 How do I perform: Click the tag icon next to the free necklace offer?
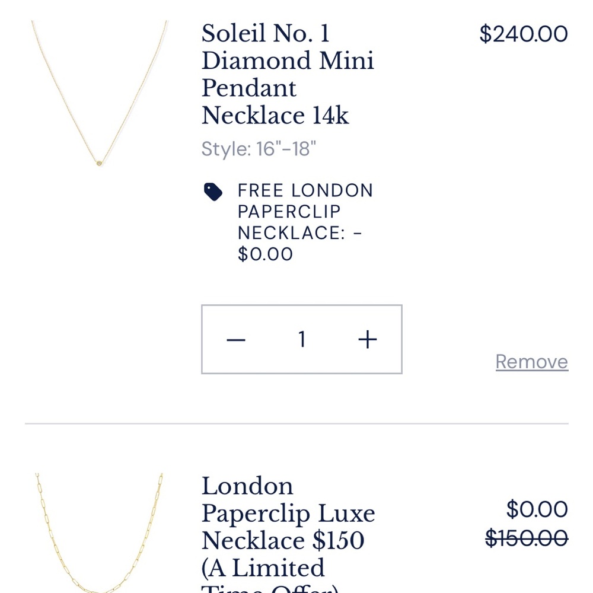[213, 192]
